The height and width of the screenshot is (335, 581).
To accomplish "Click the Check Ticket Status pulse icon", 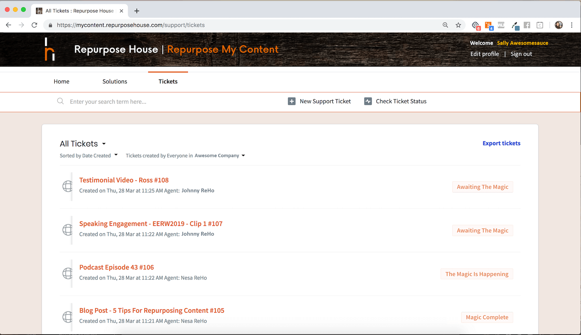I will (x=368, y=101).
